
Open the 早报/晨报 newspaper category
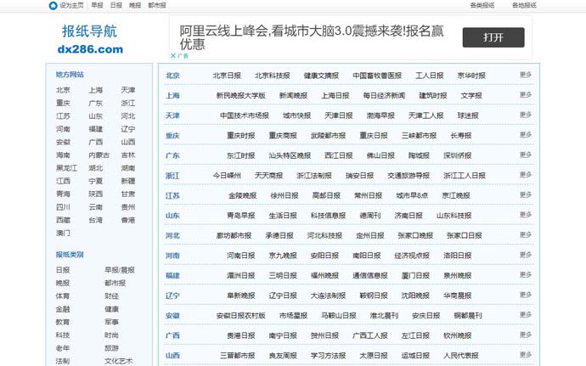pyautogui.click(x=120, y=270)
